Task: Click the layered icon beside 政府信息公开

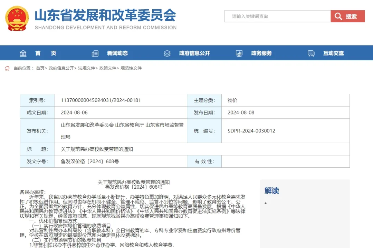Action: click(167, 53)
